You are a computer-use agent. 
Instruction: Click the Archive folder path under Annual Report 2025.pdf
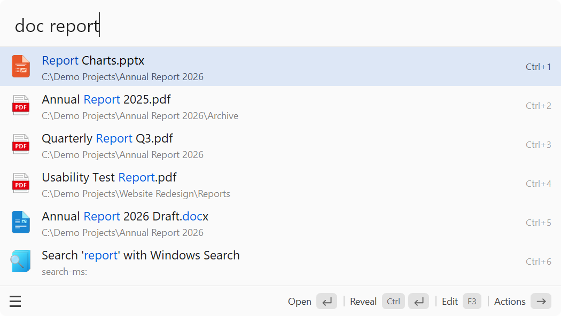[x=140, y=116]
